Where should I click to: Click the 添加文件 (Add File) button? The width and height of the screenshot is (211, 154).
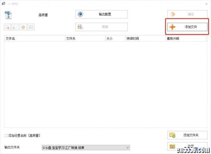(187, 27)
